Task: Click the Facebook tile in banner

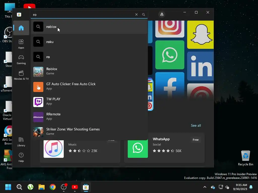Action: click(170, 85)
